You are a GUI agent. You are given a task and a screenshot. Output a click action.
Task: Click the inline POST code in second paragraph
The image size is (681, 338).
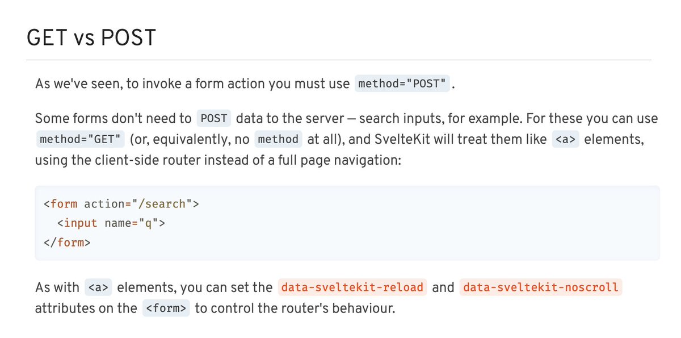[x=214, y=119]
